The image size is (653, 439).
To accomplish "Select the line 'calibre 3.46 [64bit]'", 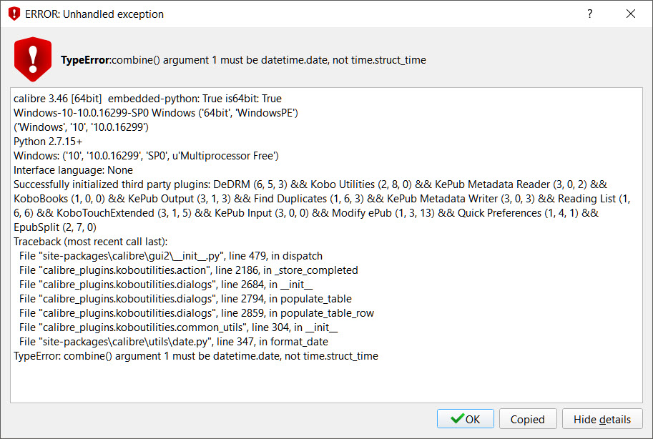I will 147,99.
